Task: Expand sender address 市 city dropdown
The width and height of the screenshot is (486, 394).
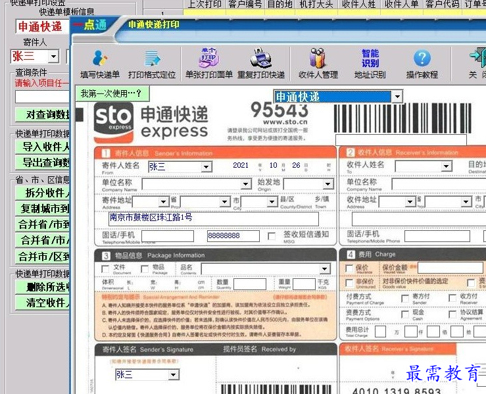Action: click(x=225, y=202)
